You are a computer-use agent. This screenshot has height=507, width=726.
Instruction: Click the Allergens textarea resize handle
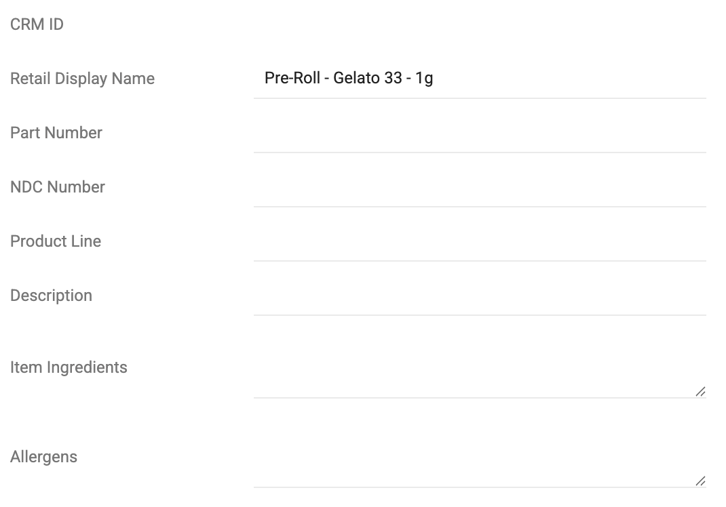(700, 481)
